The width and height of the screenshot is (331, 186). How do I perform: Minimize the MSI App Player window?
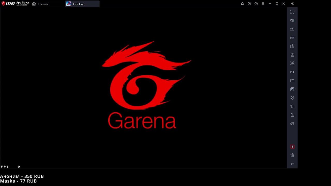coord(270,4)
